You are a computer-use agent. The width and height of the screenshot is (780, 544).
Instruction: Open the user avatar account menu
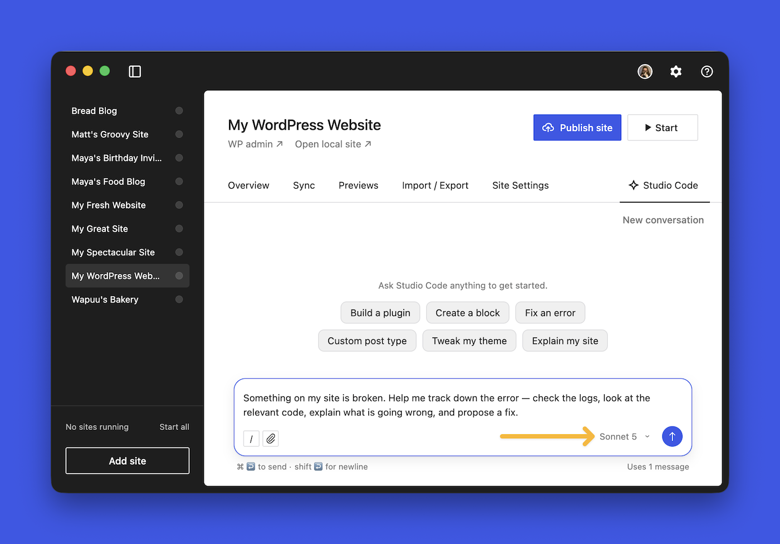(645, 71)
